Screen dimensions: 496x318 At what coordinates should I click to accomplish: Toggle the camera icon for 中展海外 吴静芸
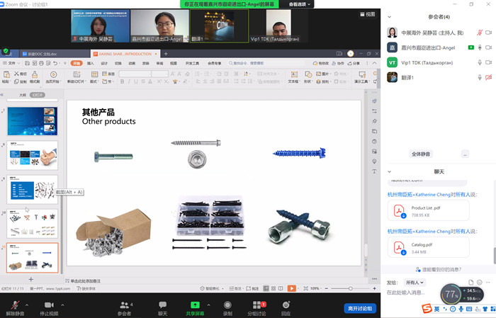489,33
